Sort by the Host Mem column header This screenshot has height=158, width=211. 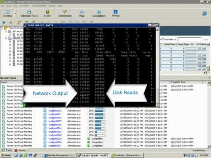[x=170, y=44]
